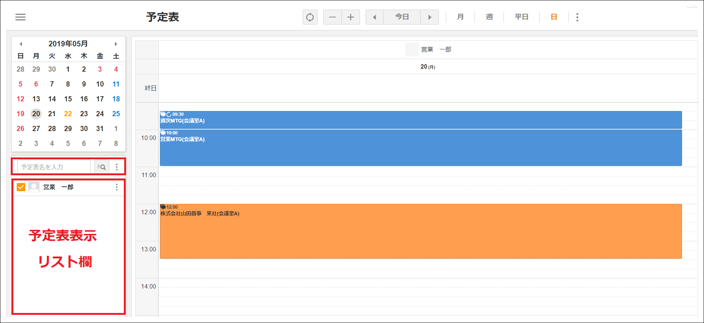
Task: Click comment icon on 週次MTG event
Action: (x=163, y=114)
